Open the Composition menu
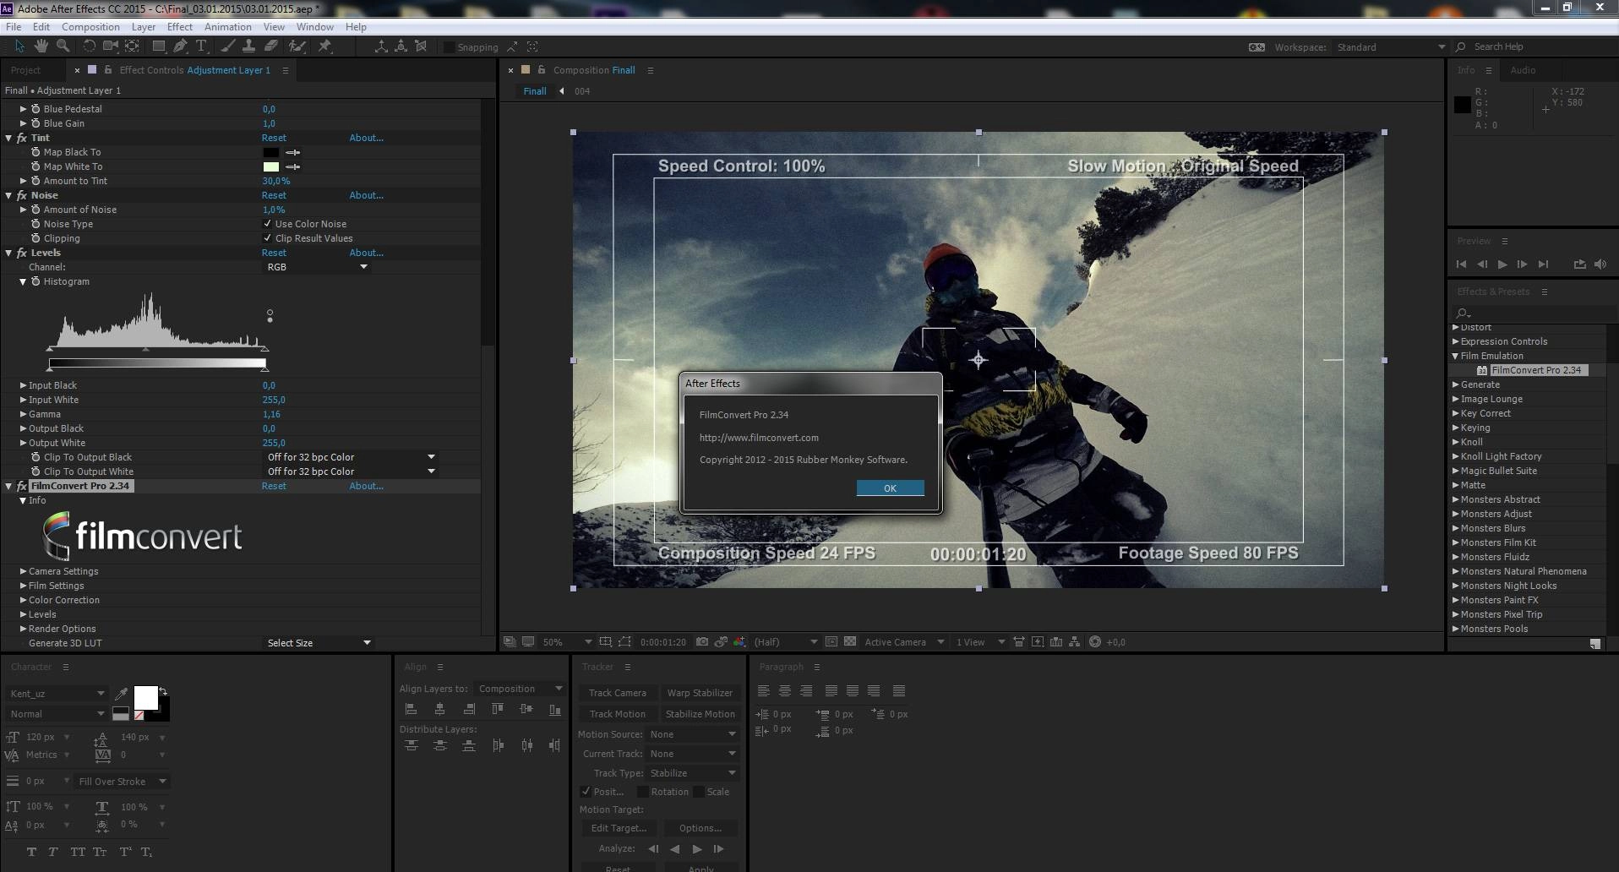1619x872 pixels. tap(90, 27)
